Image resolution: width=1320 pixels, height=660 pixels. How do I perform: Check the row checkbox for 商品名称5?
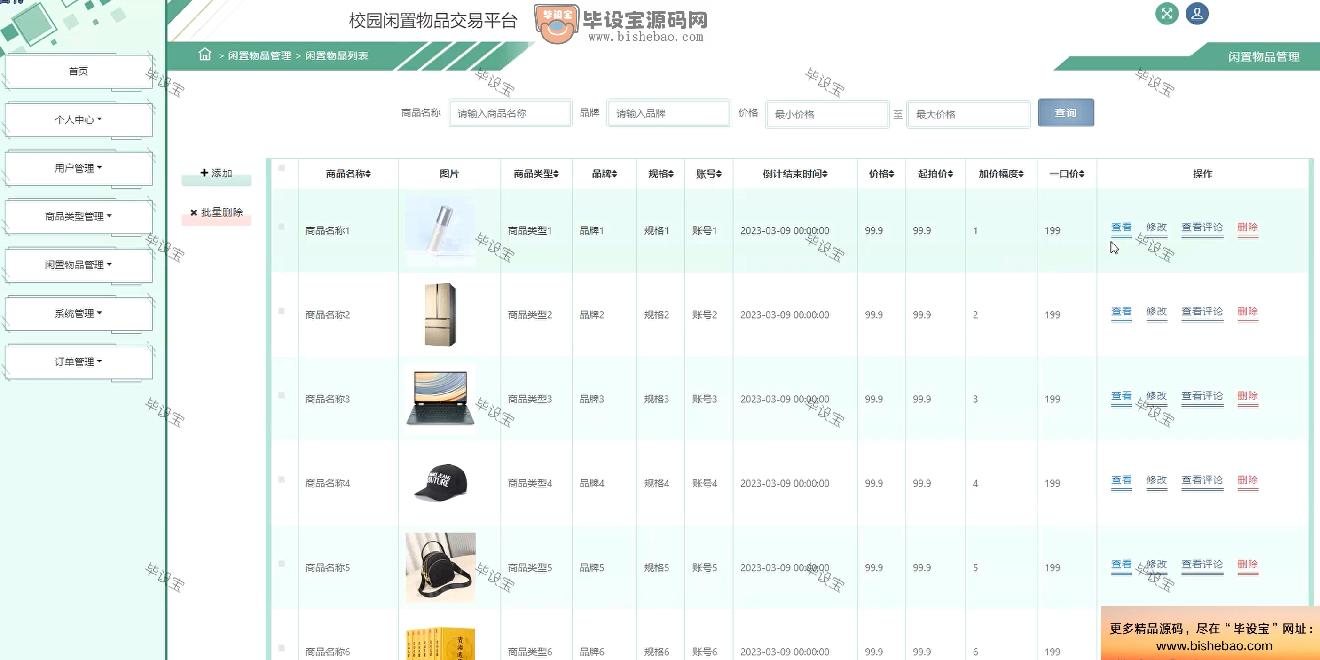(281, 564)
